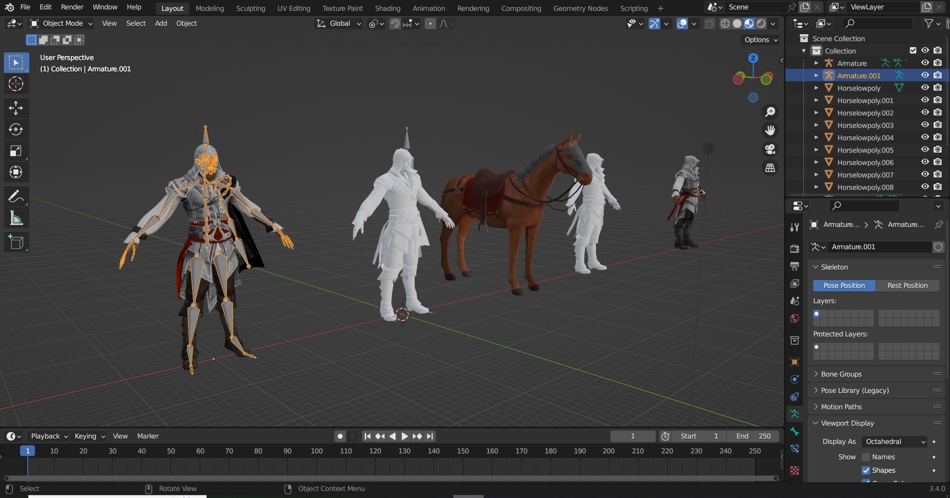
Task: Open the Object Constraints properties tab
Action: (x=795, y=397)
